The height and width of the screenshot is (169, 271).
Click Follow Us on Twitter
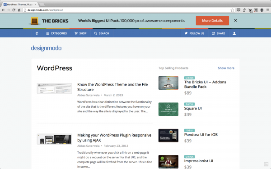click(x=194, y=33)
